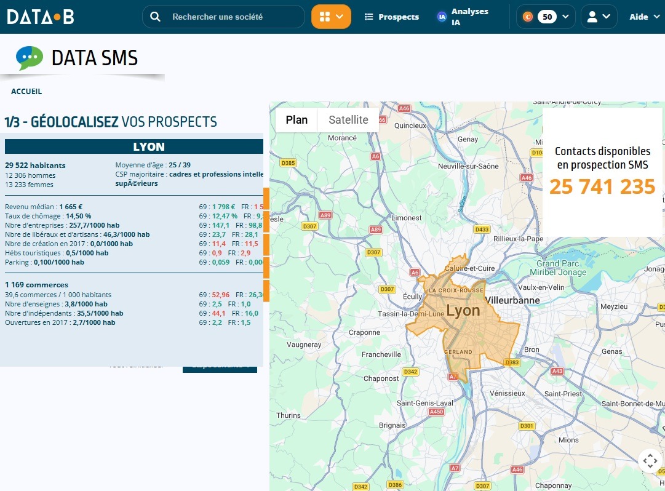Click the search magnifier icon
Screen dimensions: 665x491
(155, 17)
